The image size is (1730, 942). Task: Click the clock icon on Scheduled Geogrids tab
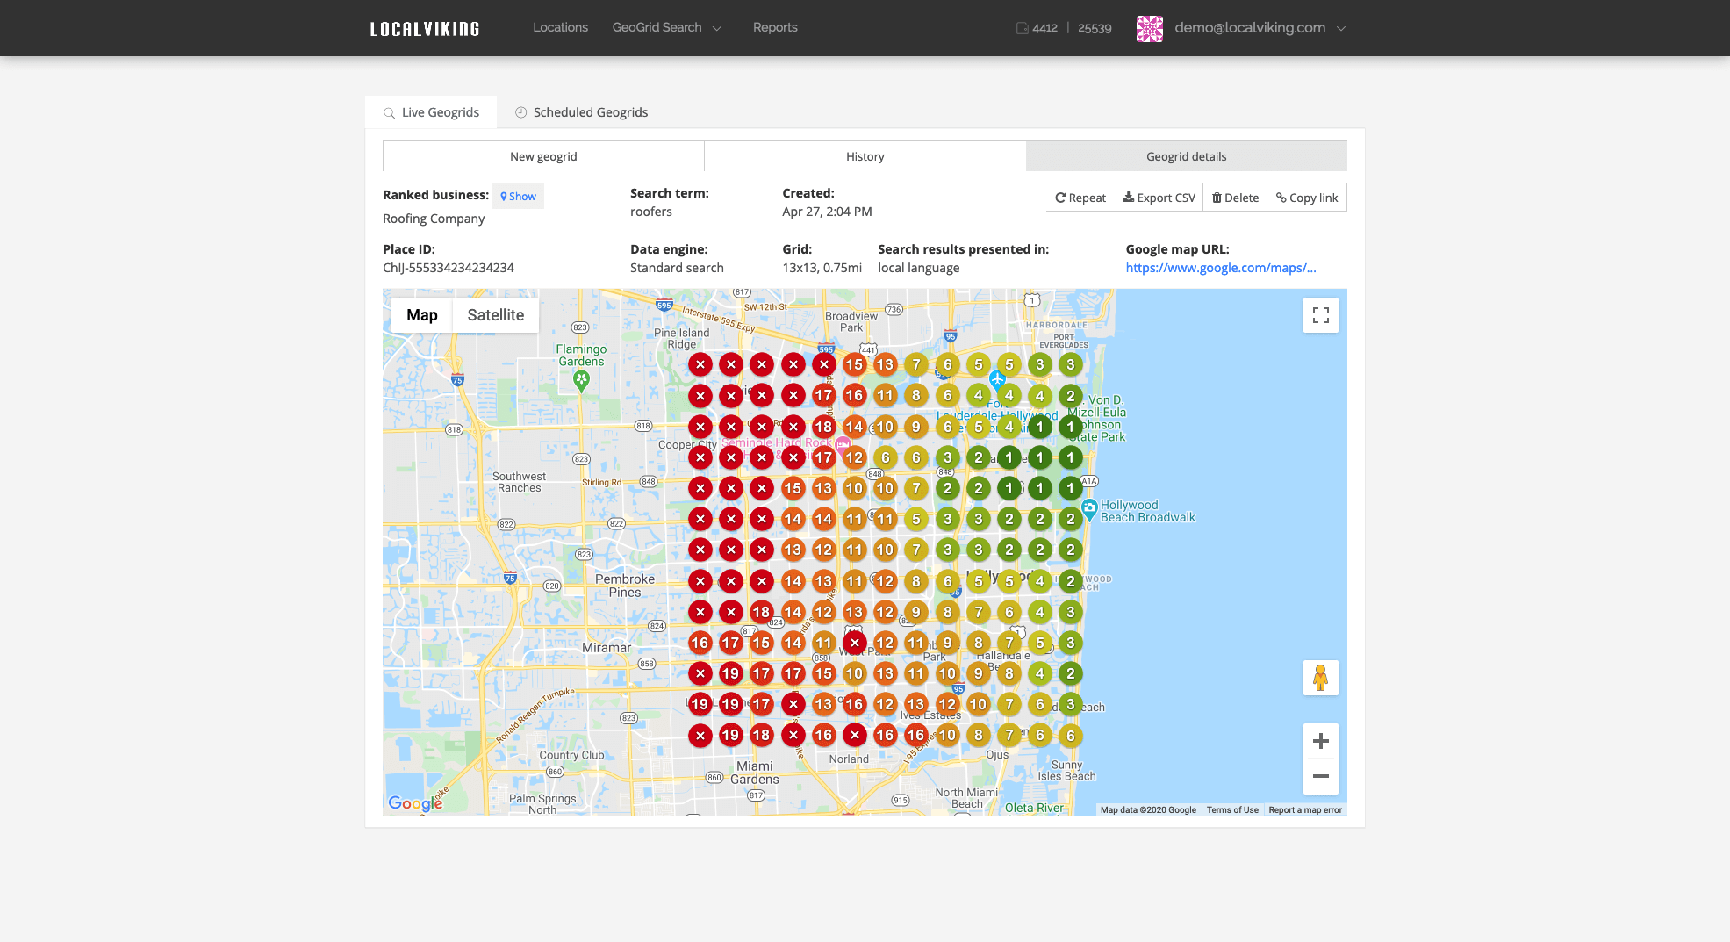(x=521, y=112)
